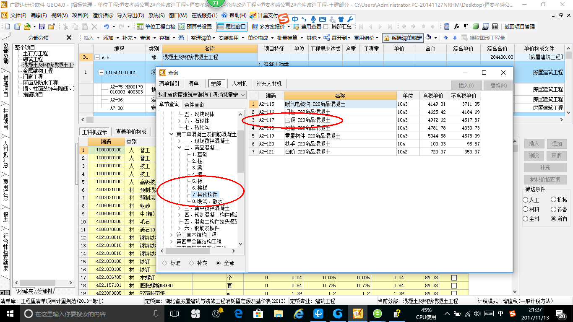
Task: Click the green 3D cube icon
Action: (x=476, y=26)
